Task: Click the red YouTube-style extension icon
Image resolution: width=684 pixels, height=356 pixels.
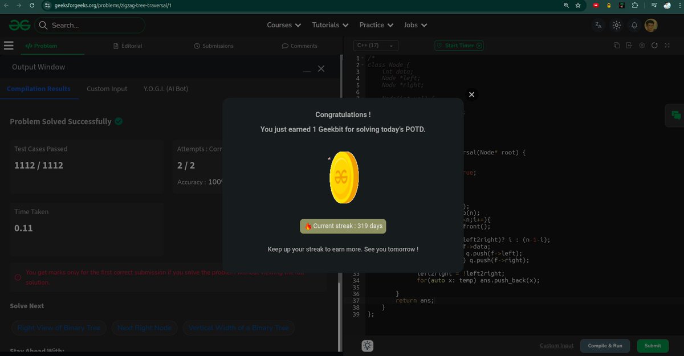Action: pyautogui.click(x=596, y=5)
